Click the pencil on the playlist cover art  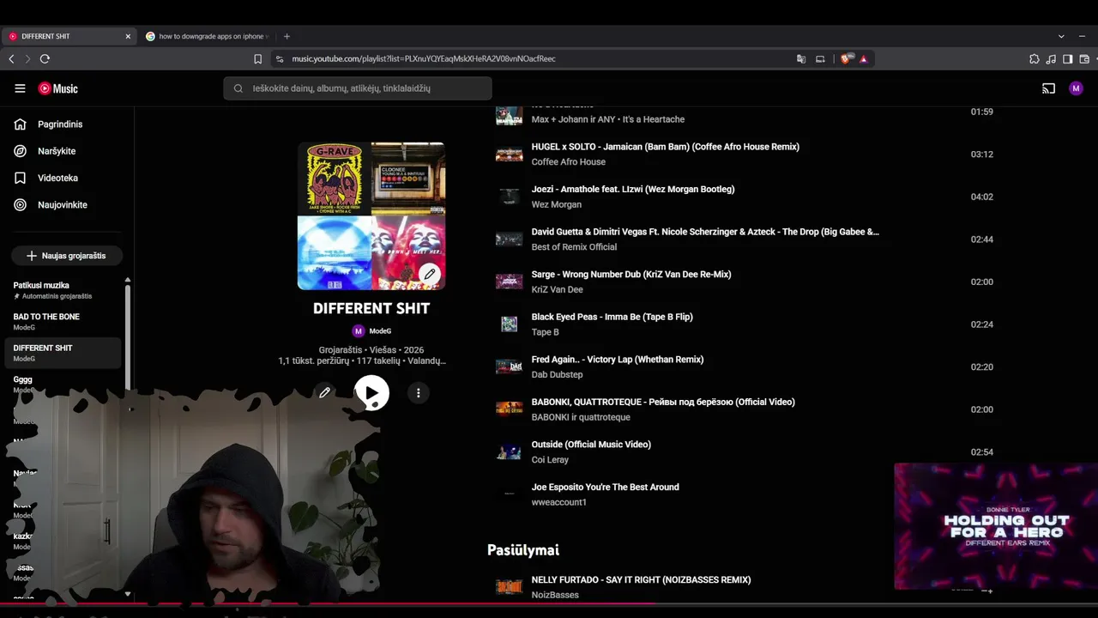pos(430,274)
